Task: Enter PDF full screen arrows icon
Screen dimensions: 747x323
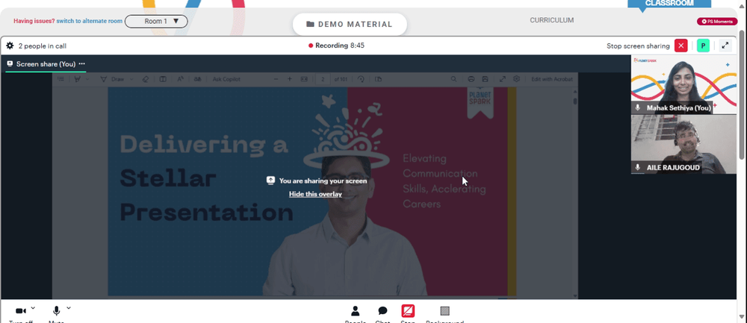Action: click(503, 79)
